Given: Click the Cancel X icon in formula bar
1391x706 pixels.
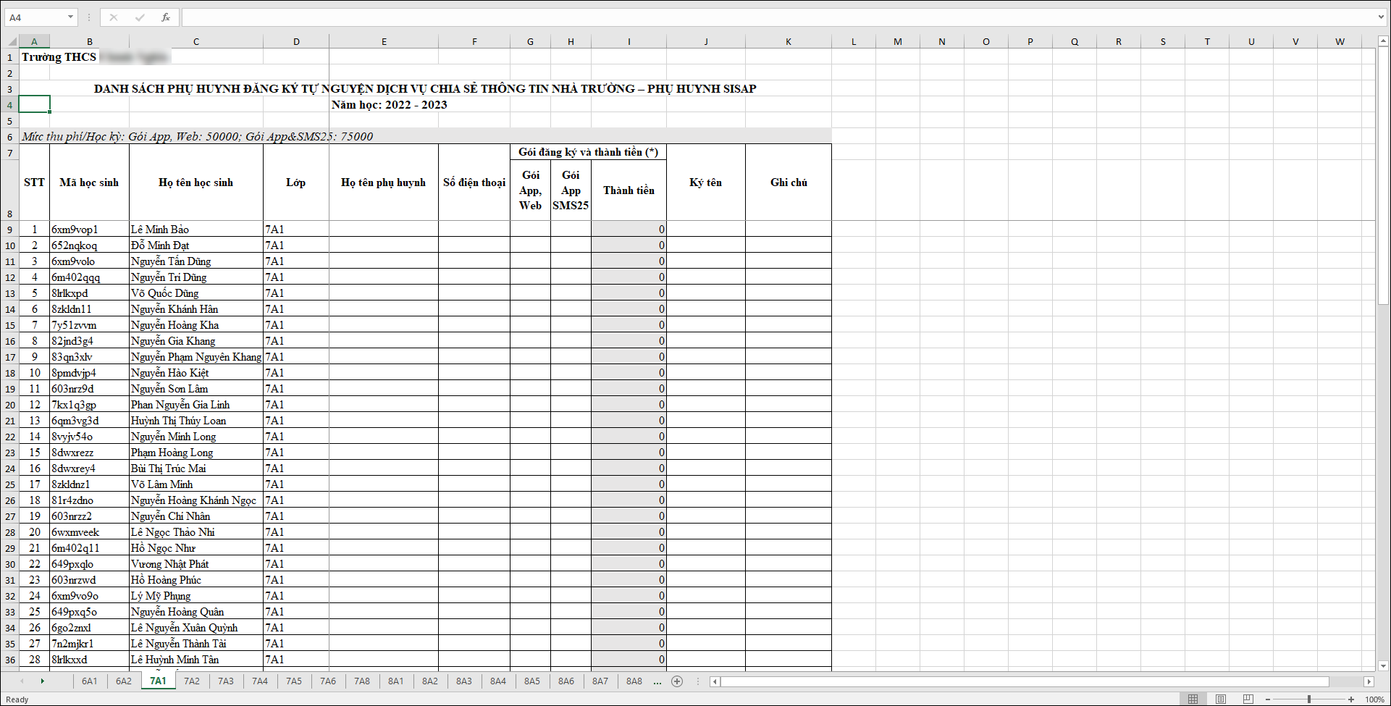Looking at the screenshot, I should point(114,17).
